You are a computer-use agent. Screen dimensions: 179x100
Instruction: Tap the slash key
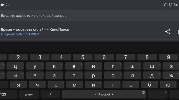pos(50,94)
